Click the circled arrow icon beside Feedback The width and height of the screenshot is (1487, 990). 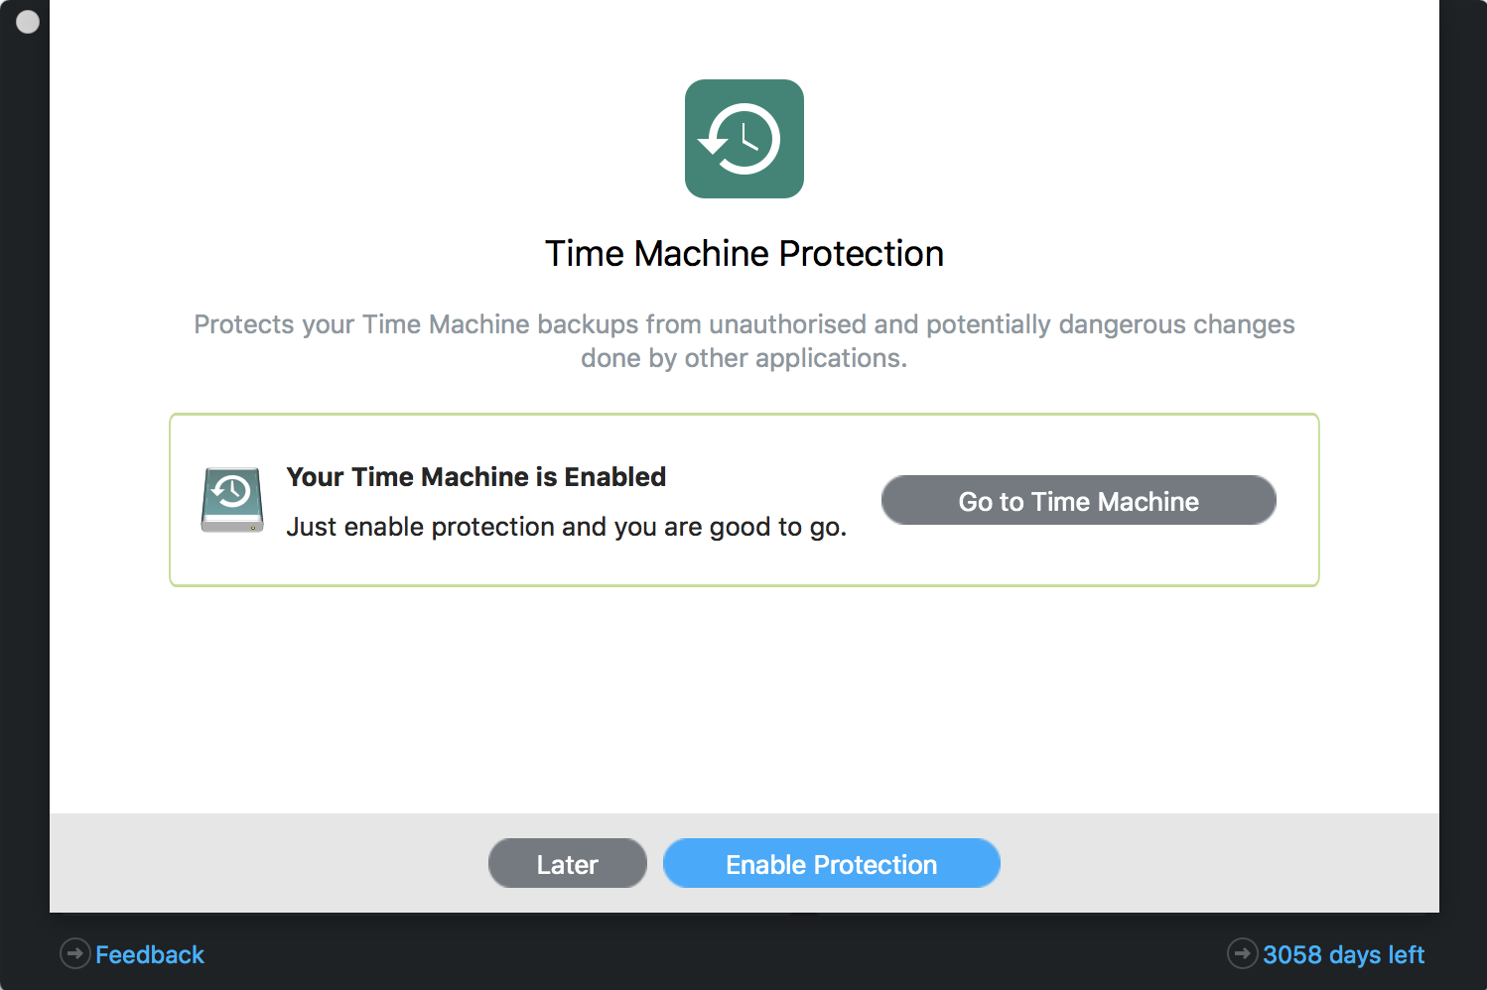click(75, 953)
